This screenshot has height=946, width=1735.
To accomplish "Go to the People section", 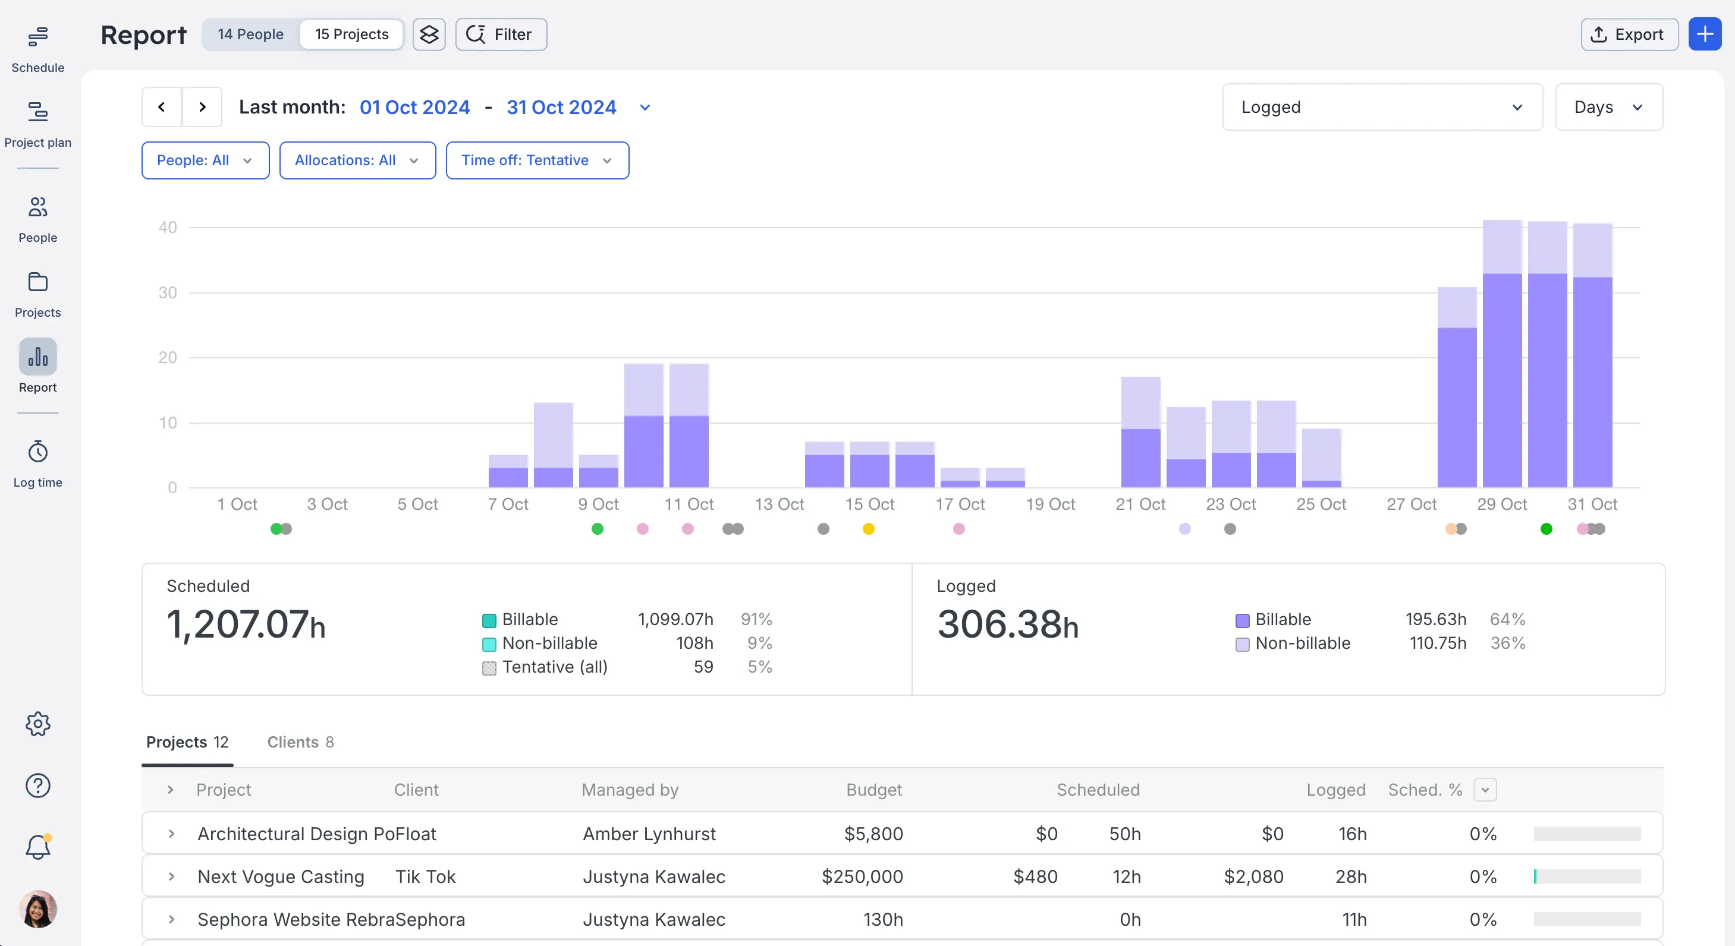I will coord(37,219).
